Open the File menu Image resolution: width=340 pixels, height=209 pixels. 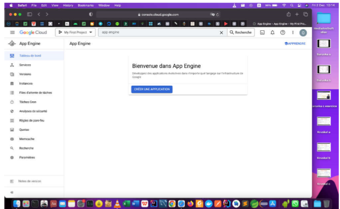34,5
